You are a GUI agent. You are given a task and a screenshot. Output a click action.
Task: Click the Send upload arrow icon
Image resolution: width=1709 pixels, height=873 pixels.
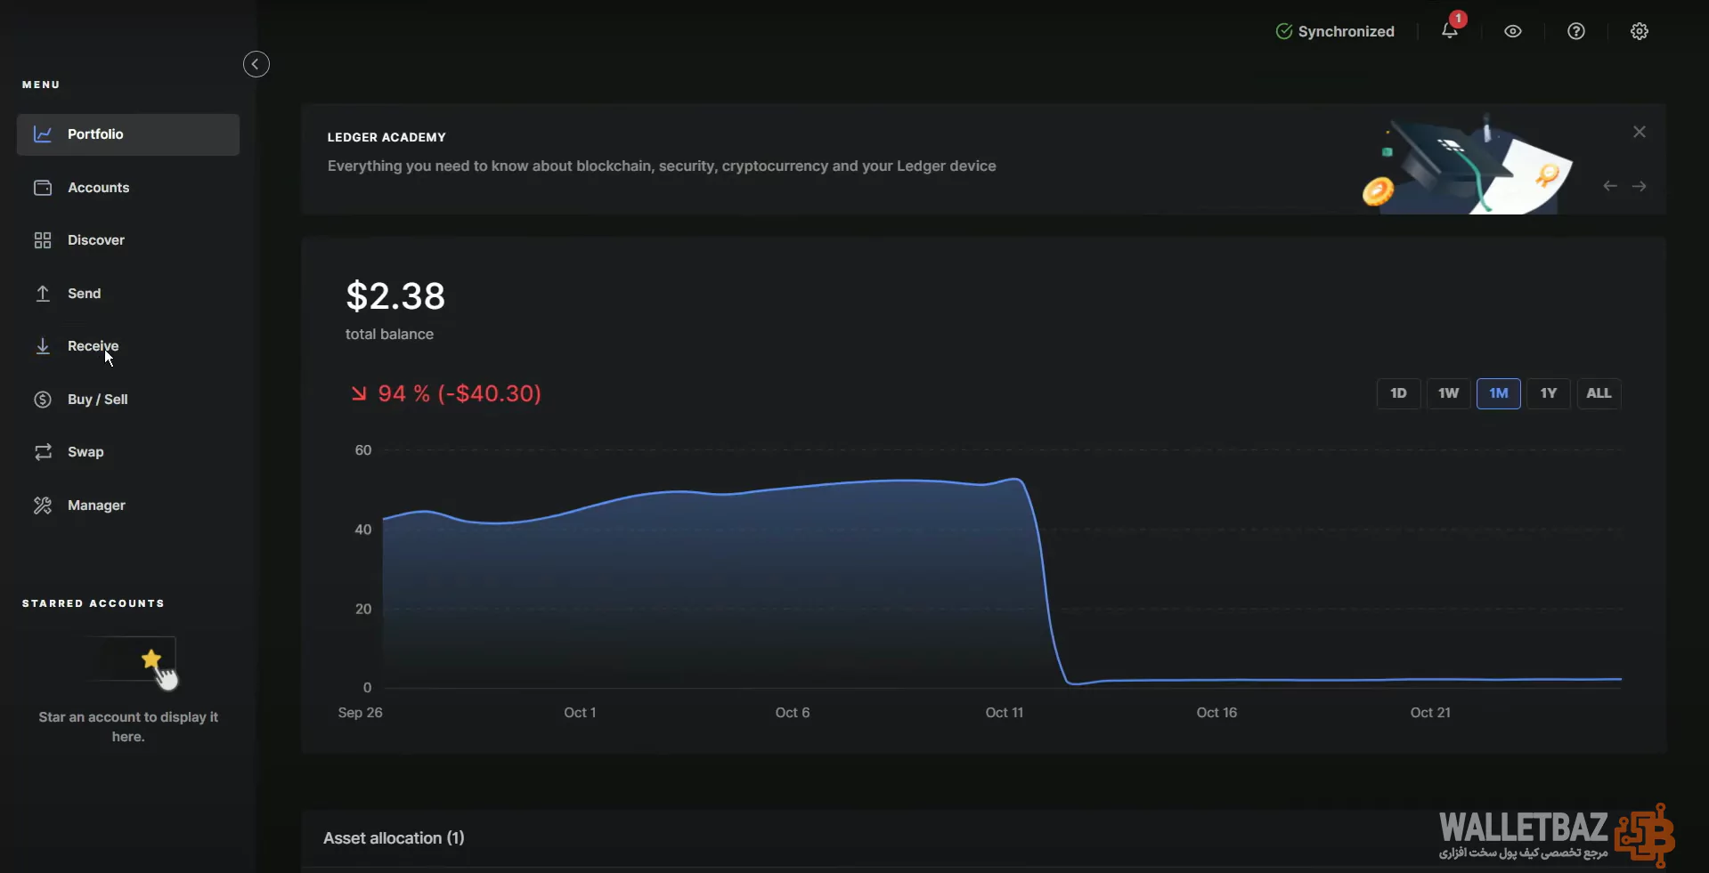[x=43, y=294]
